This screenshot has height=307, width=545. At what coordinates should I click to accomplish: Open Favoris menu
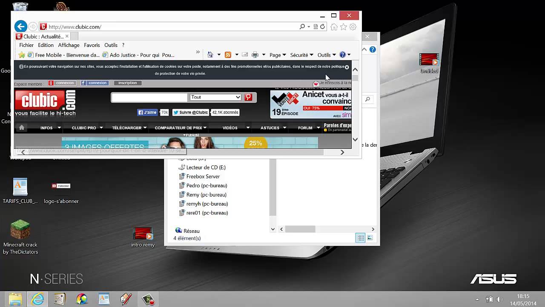[92, 45]
